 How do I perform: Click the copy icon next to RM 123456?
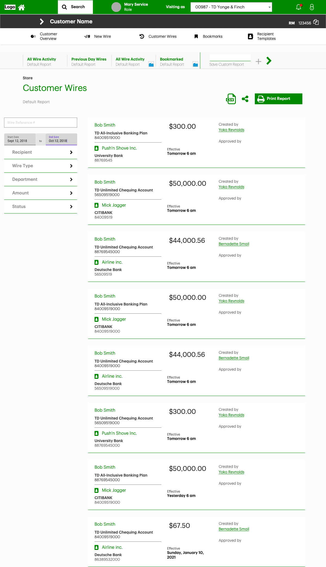316,22
